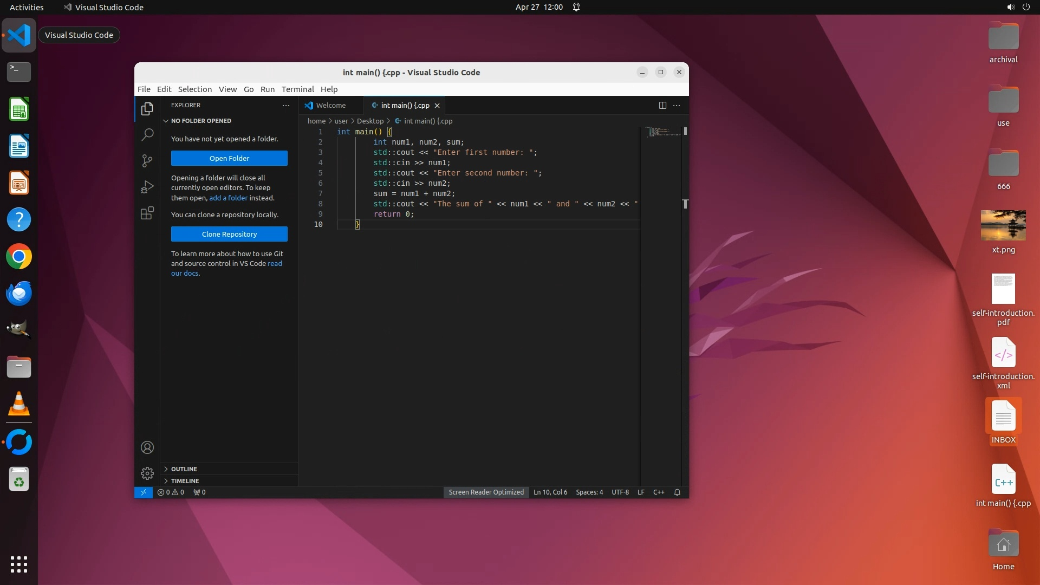Open the Source Control view

(x=147, y=160)
